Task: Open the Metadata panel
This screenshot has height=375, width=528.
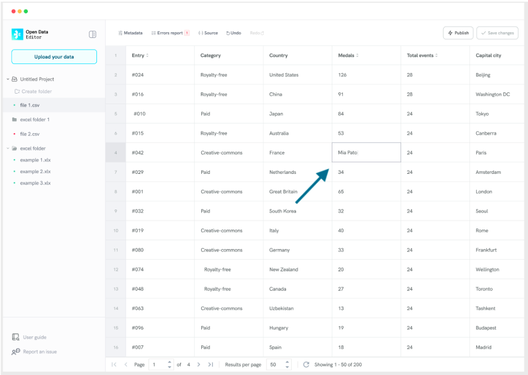Action: click(130, 33)
